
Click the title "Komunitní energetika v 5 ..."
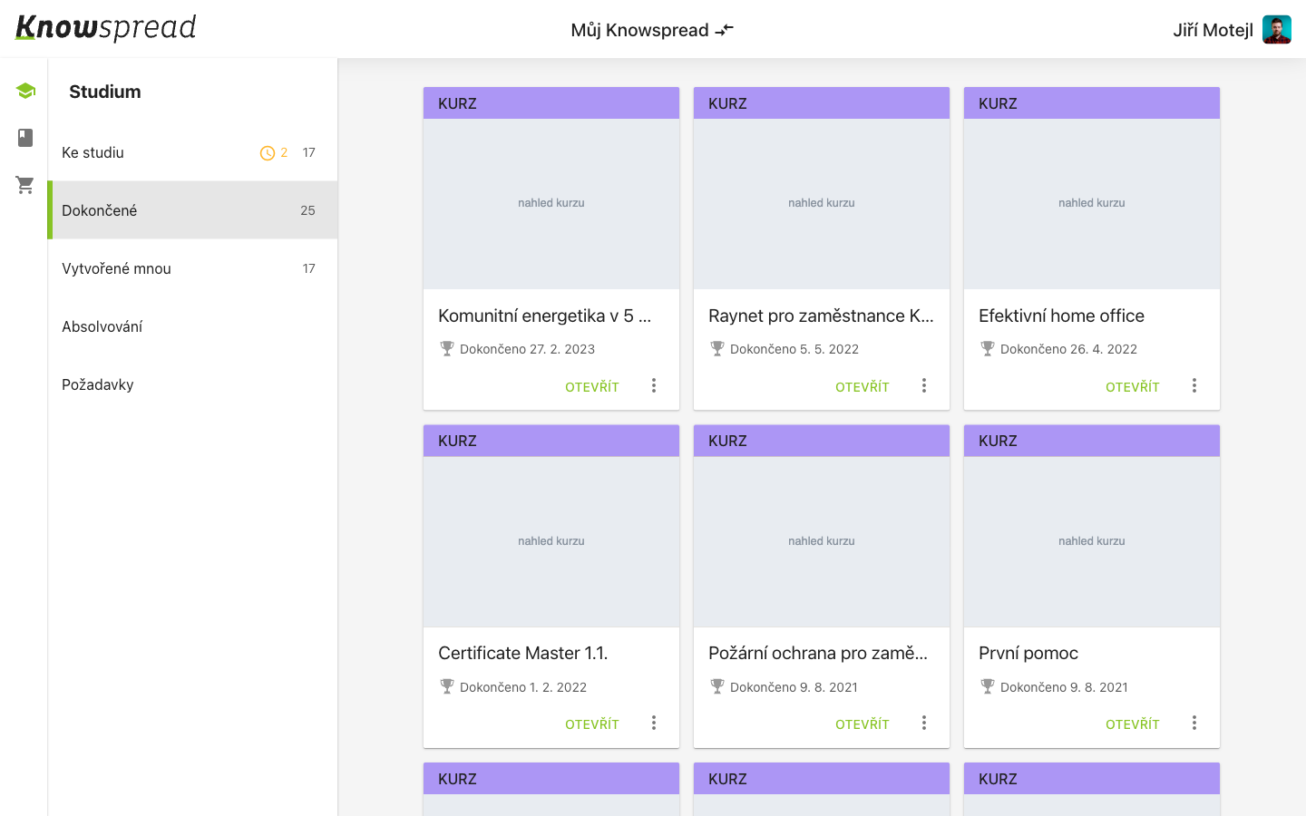pos(545,316)
